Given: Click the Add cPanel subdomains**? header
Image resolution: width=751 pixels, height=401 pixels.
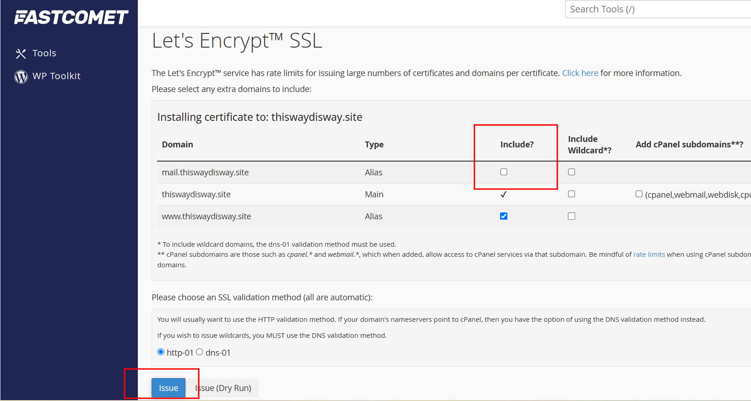Looking at the screenshot, I should [x=689, y=145].
